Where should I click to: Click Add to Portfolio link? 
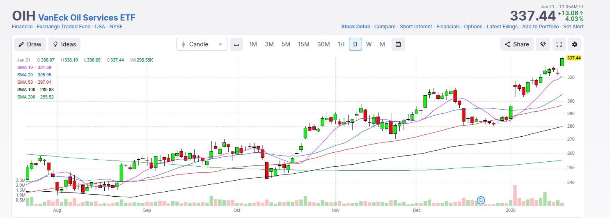tap(540, 27)
